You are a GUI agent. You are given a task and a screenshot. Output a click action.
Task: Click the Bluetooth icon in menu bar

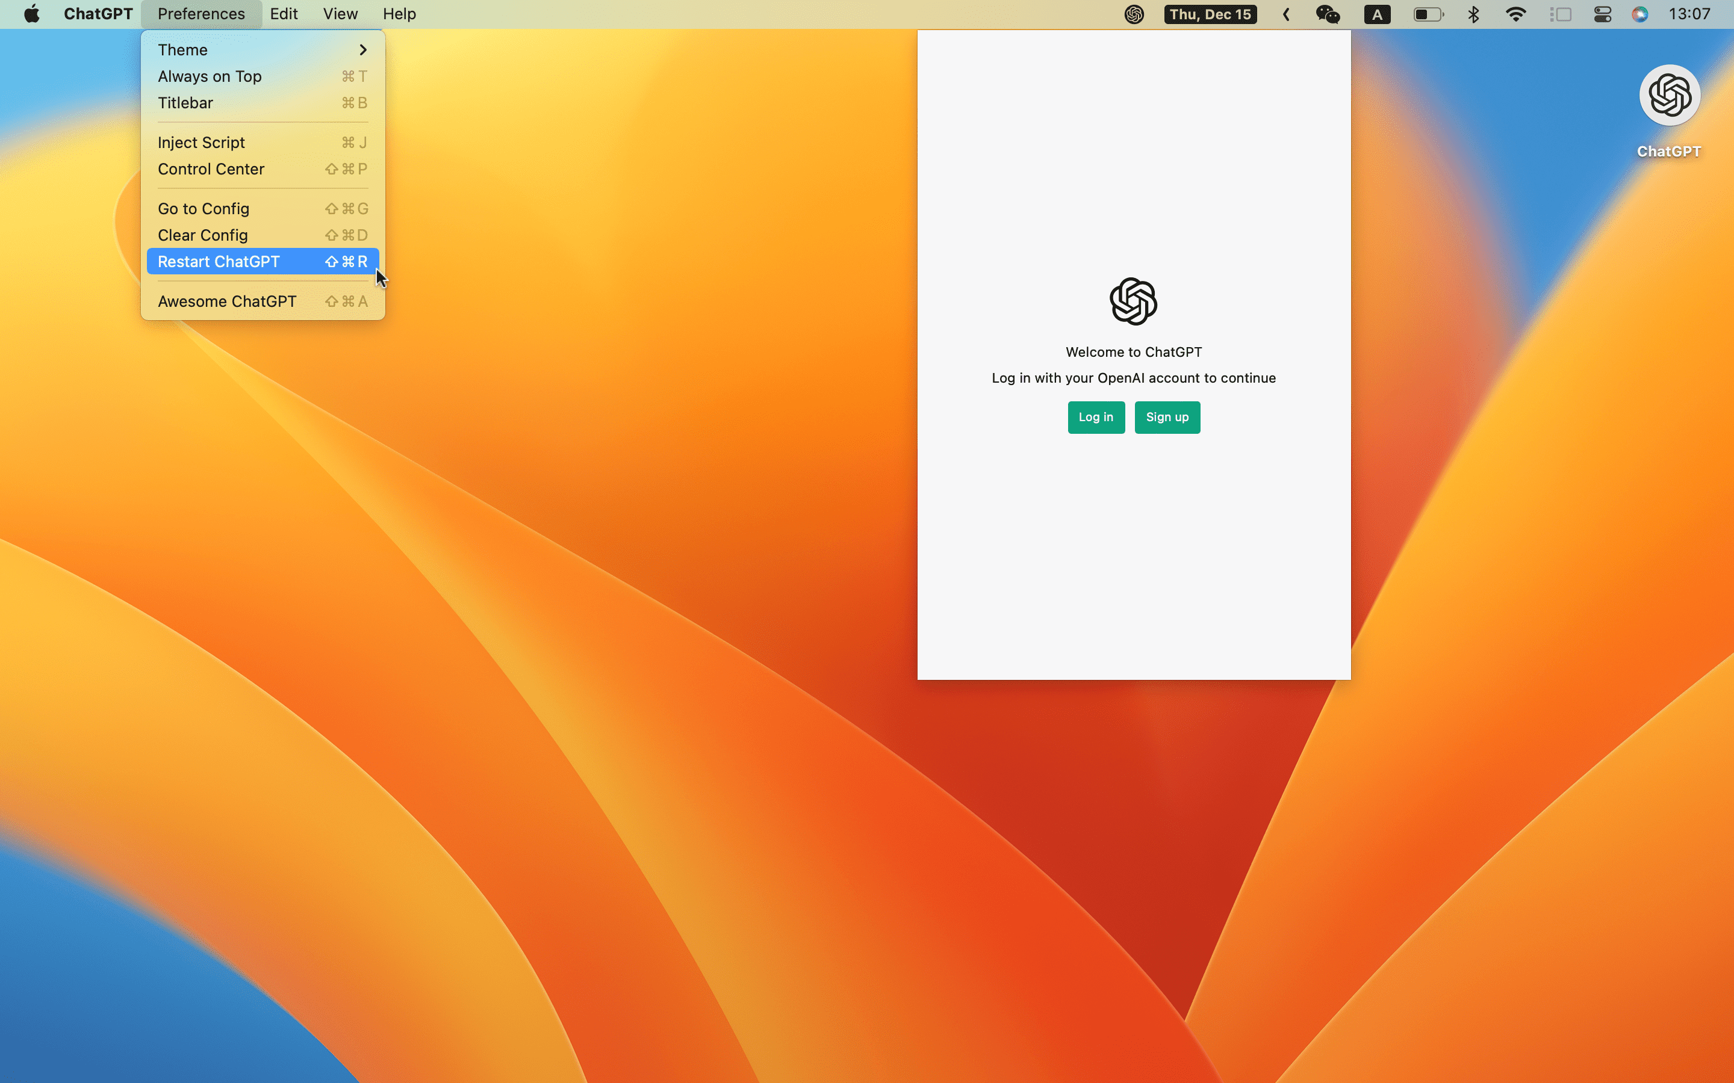(1473, 15)
